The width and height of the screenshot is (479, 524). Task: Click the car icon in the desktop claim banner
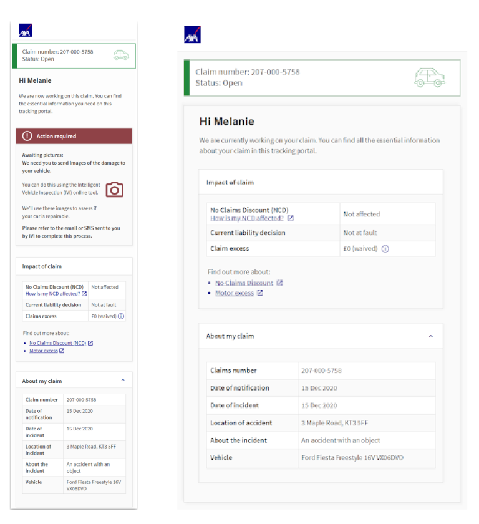430,78
